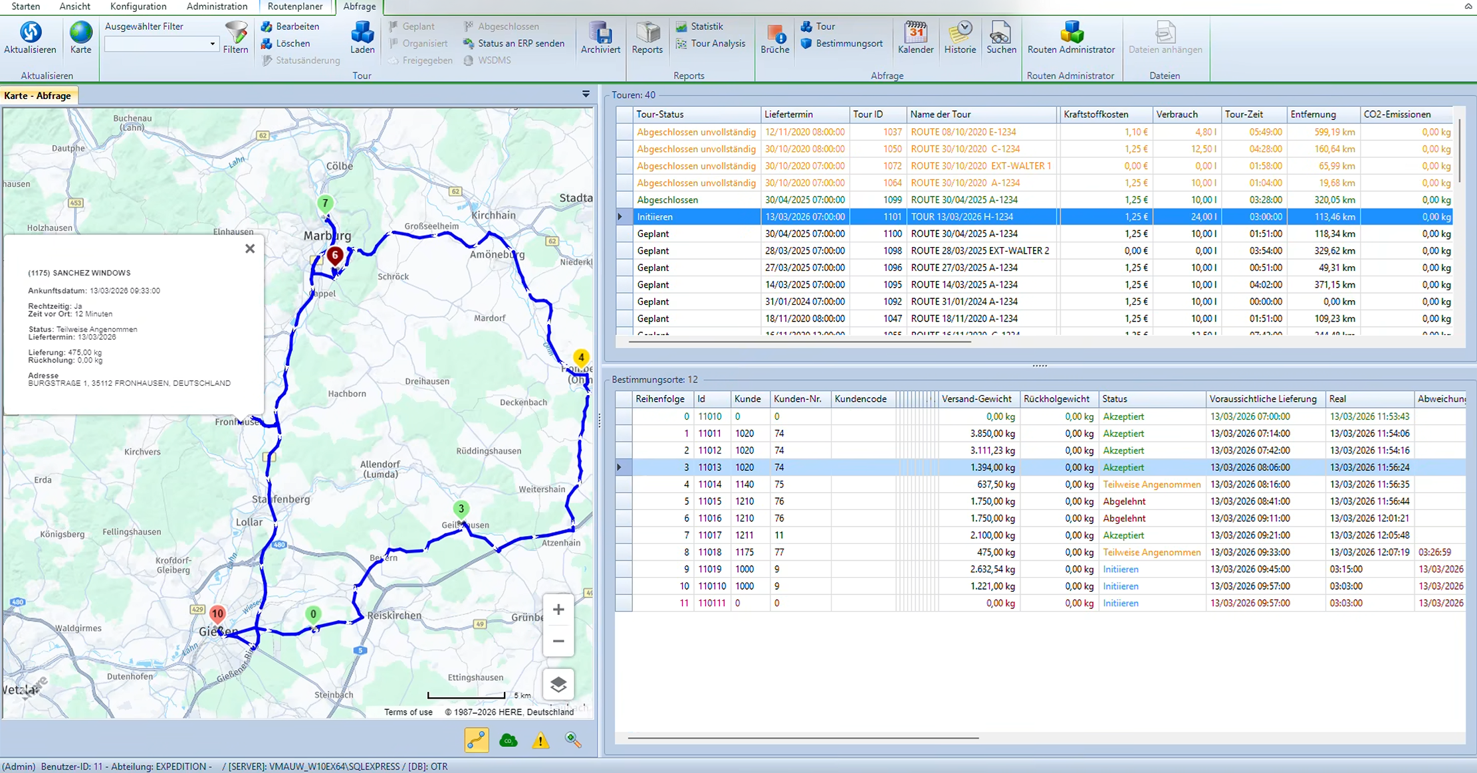This screenshot has width=1477, height=773.
Task: Click red map marker 10 in Gießen
Action: 217,615
